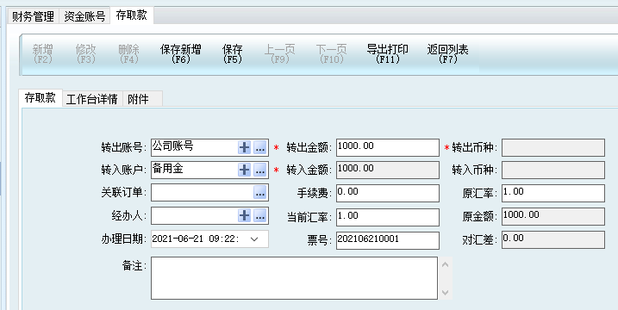The width and height of the screenshot is (618, 310).
Task: Focus the 票号 text field
Action: [387, 240]
